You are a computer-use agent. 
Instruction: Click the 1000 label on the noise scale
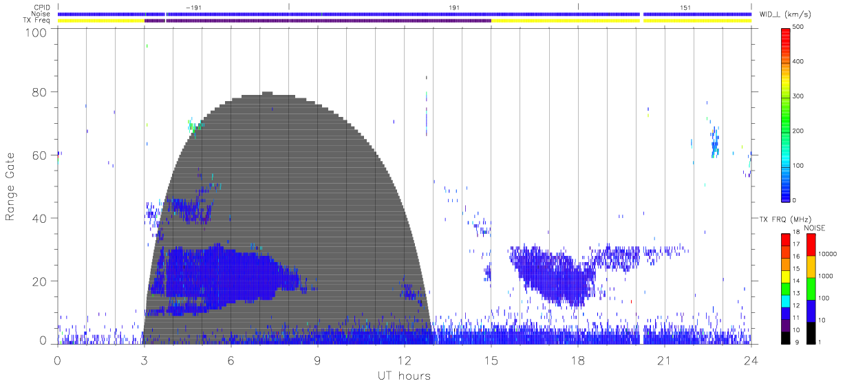tap(826, 276)
